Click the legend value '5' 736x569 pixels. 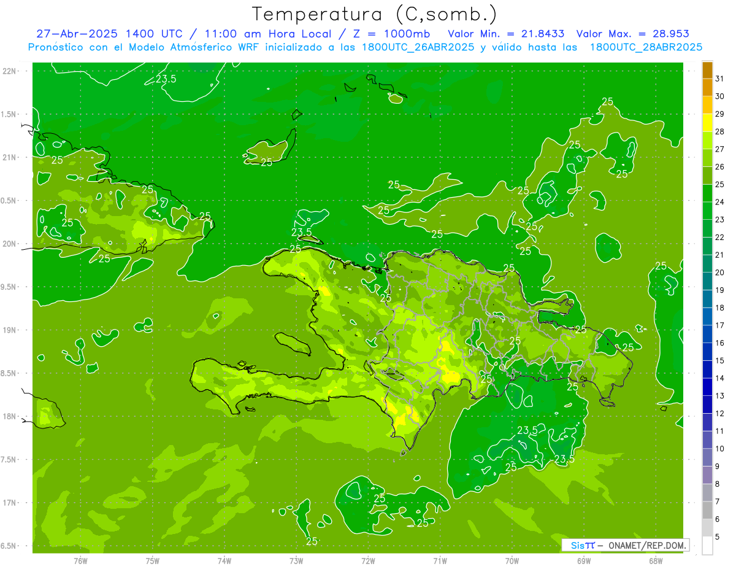coord(718,536)
